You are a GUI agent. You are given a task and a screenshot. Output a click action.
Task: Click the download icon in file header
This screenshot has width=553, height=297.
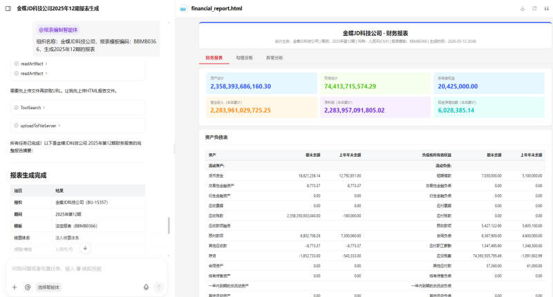(x=523, y=8)
